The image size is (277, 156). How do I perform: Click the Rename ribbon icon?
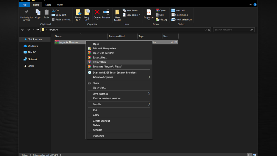tap(106, 12)
